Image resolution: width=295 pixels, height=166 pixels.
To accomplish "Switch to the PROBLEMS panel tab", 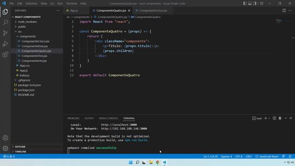I will coord(73,119).
